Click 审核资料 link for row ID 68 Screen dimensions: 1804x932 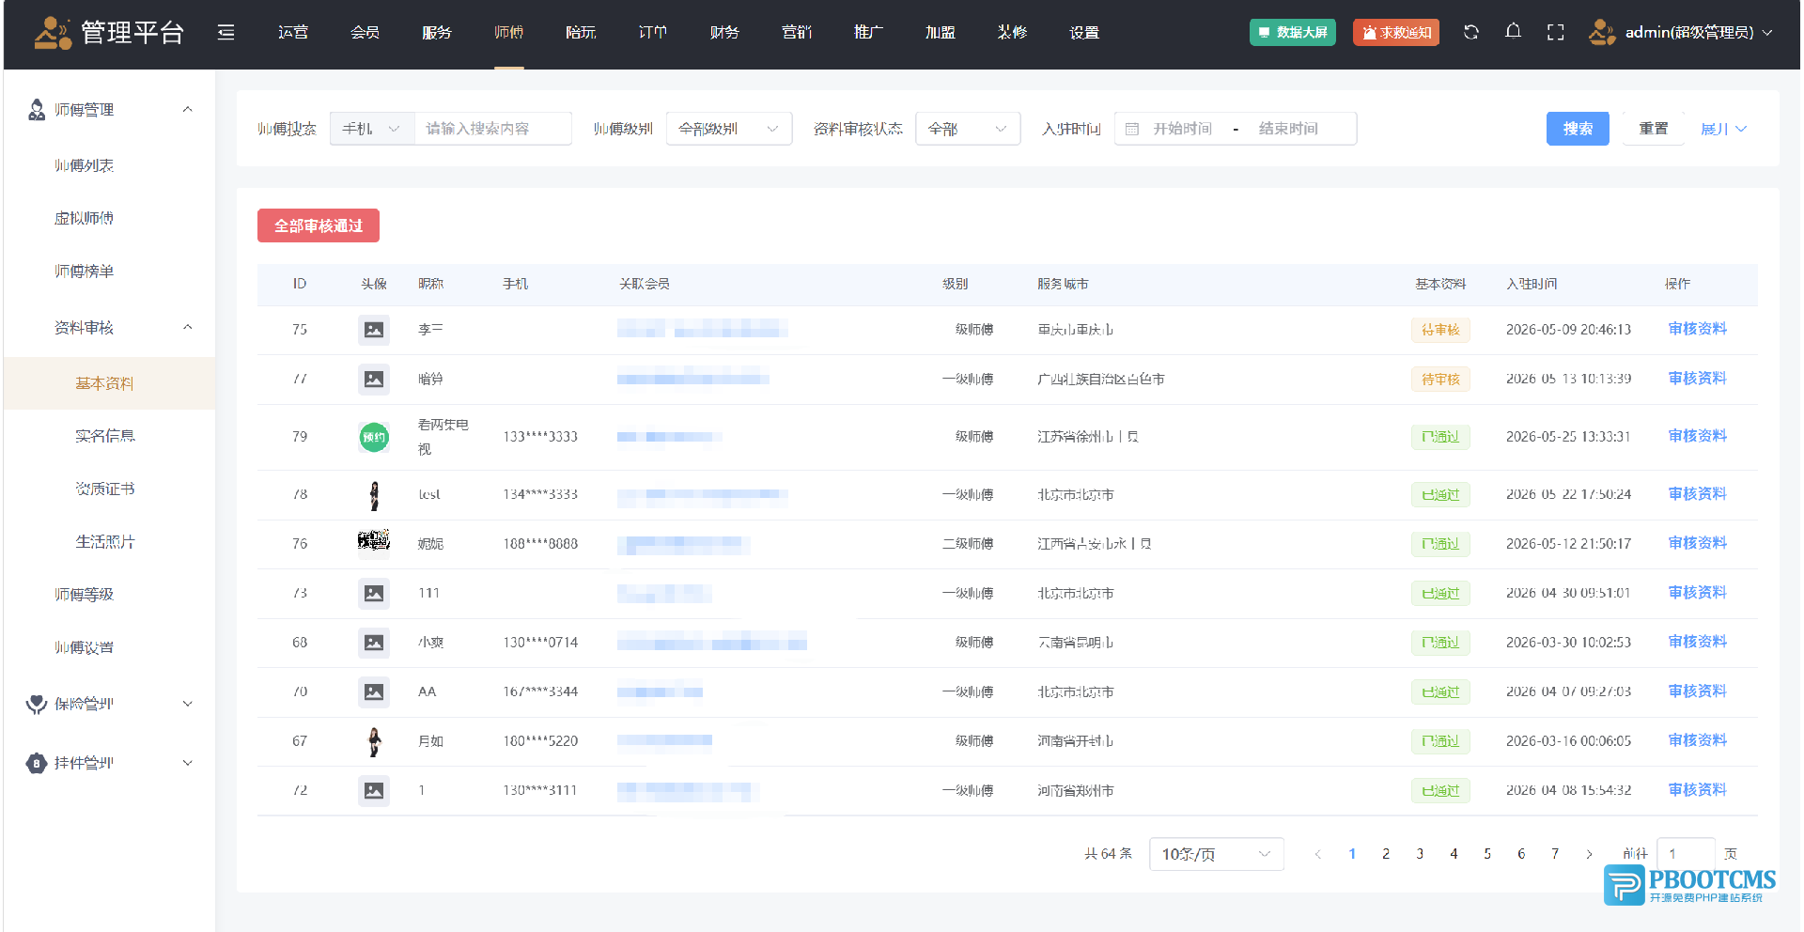click(1698, 642)
